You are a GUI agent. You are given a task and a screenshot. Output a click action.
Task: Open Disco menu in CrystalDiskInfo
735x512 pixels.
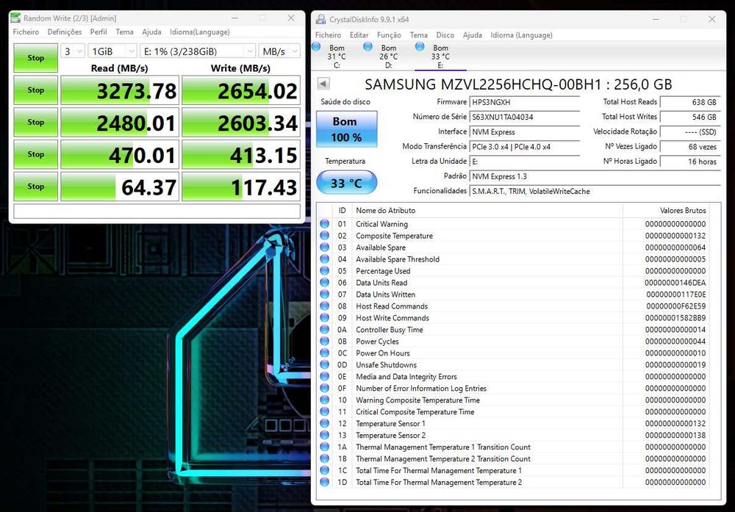[x=445, y=35]
